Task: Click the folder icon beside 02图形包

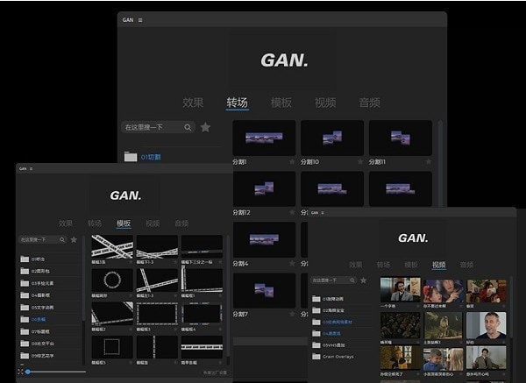Action: click(25, 271)
